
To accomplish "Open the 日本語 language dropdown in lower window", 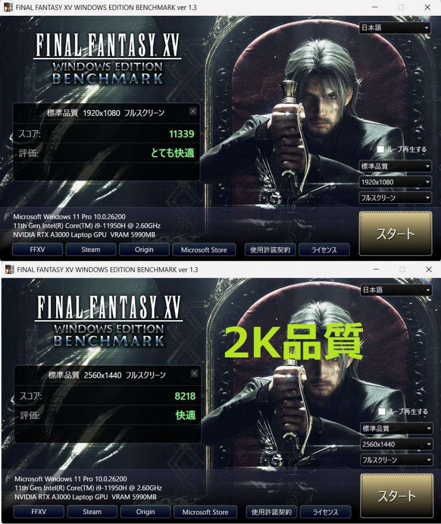I will pos(396,290).
